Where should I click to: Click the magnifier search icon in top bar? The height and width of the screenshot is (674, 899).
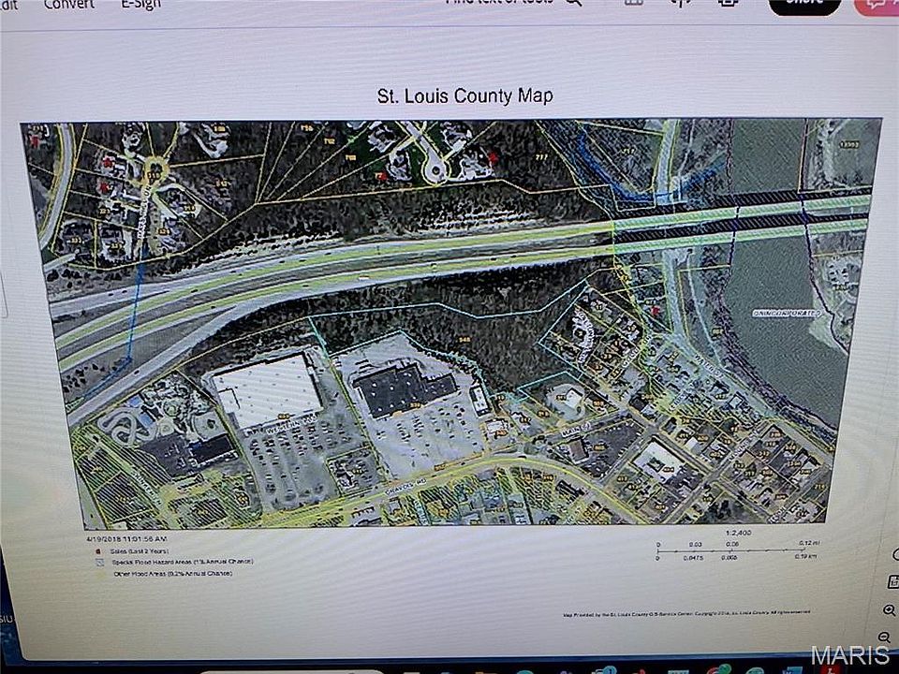(573, 4)
